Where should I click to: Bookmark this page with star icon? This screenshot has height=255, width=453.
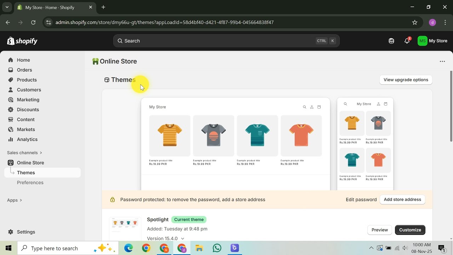click(x=415, y=22)
